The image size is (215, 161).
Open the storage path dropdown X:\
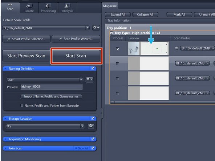click(45, 126)
